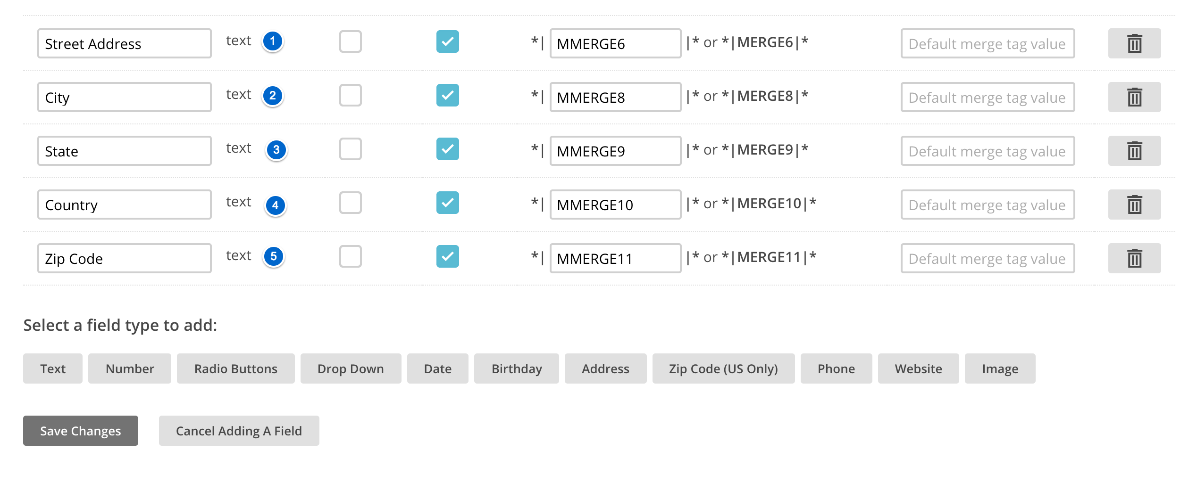1197x483 pixels.
Task: Cancel Adding A Field
Action: coord(239,431)
